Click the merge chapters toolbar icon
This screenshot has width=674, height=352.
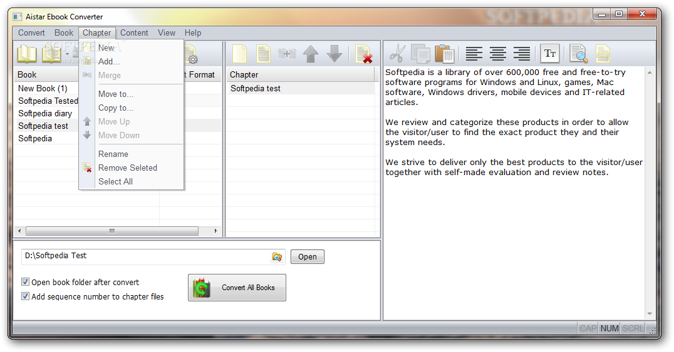coord(287,54)
